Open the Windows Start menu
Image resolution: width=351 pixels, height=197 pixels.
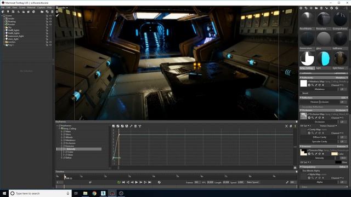[4, 193]
